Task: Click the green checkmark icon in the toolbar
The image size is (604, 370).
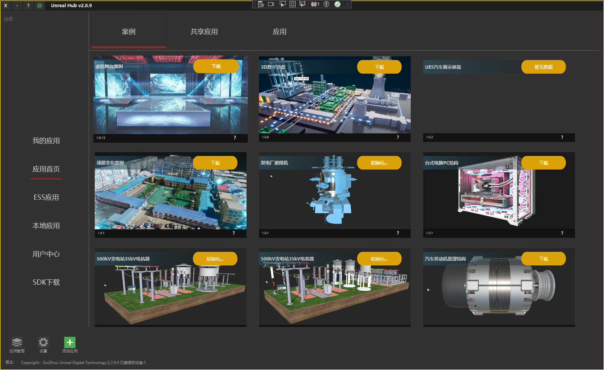Action: pos(337,4)
